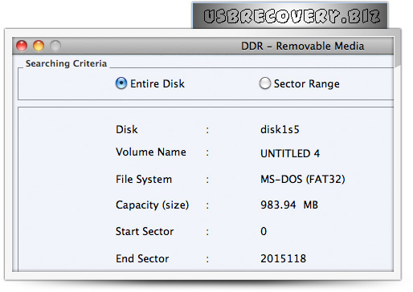413x292 pixels.
Task: Click the MS-DOS (FAT32) file system value
Action: (x=303, y=179)
